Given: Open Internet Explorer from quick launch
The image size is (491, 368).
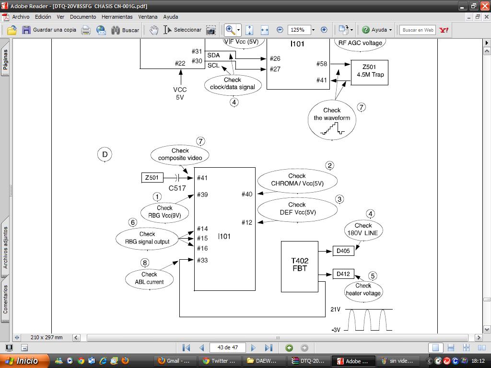Looking at the screenshot, I should (103, 361).
